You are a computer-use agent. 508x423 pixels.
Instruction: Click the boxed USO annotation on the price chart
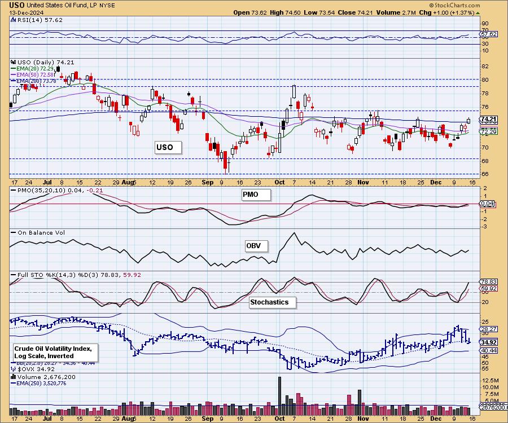pos(168,147)
